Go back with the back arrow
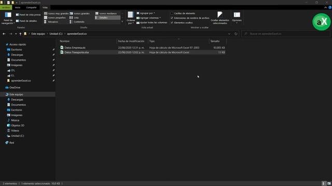The image size is (332, 186). pos(4,34)
